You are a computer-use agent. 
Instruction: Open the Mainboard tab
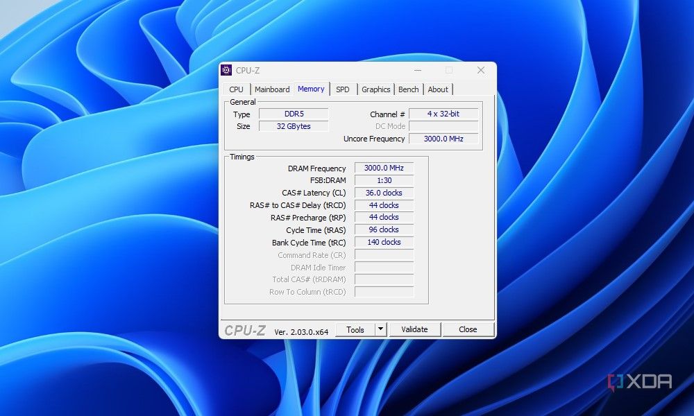click(x=272, y=89)
